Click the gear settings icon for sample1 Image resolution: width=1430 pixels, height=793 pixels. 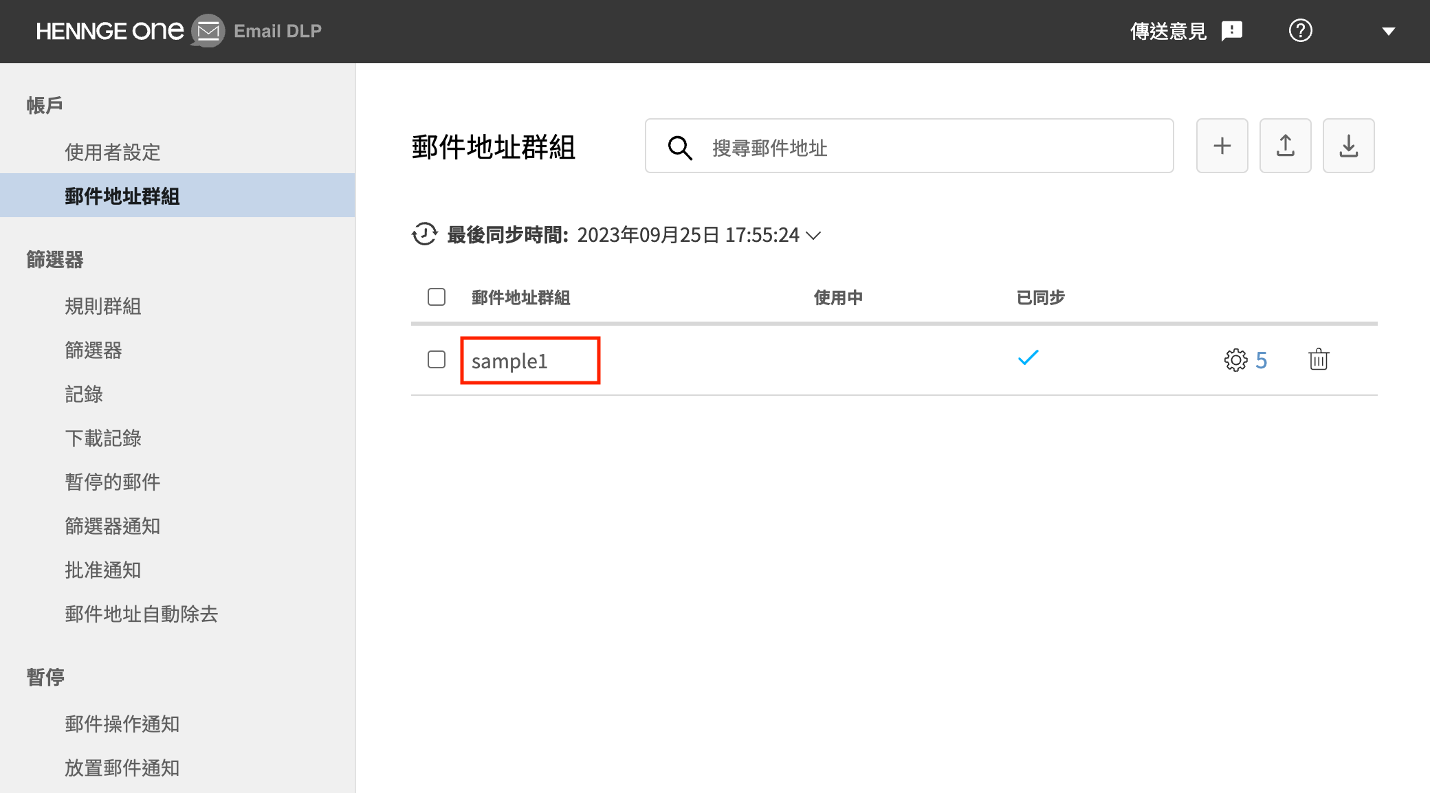pos(1235,360)
